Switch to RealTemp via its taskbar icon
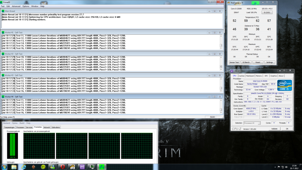 [73, 167]
